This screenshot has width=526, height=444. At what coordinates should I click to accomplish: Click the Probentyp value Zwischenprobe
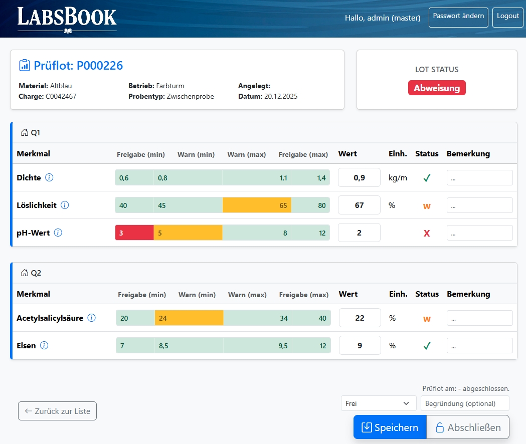pyautogui.click(x=190, y=96)
